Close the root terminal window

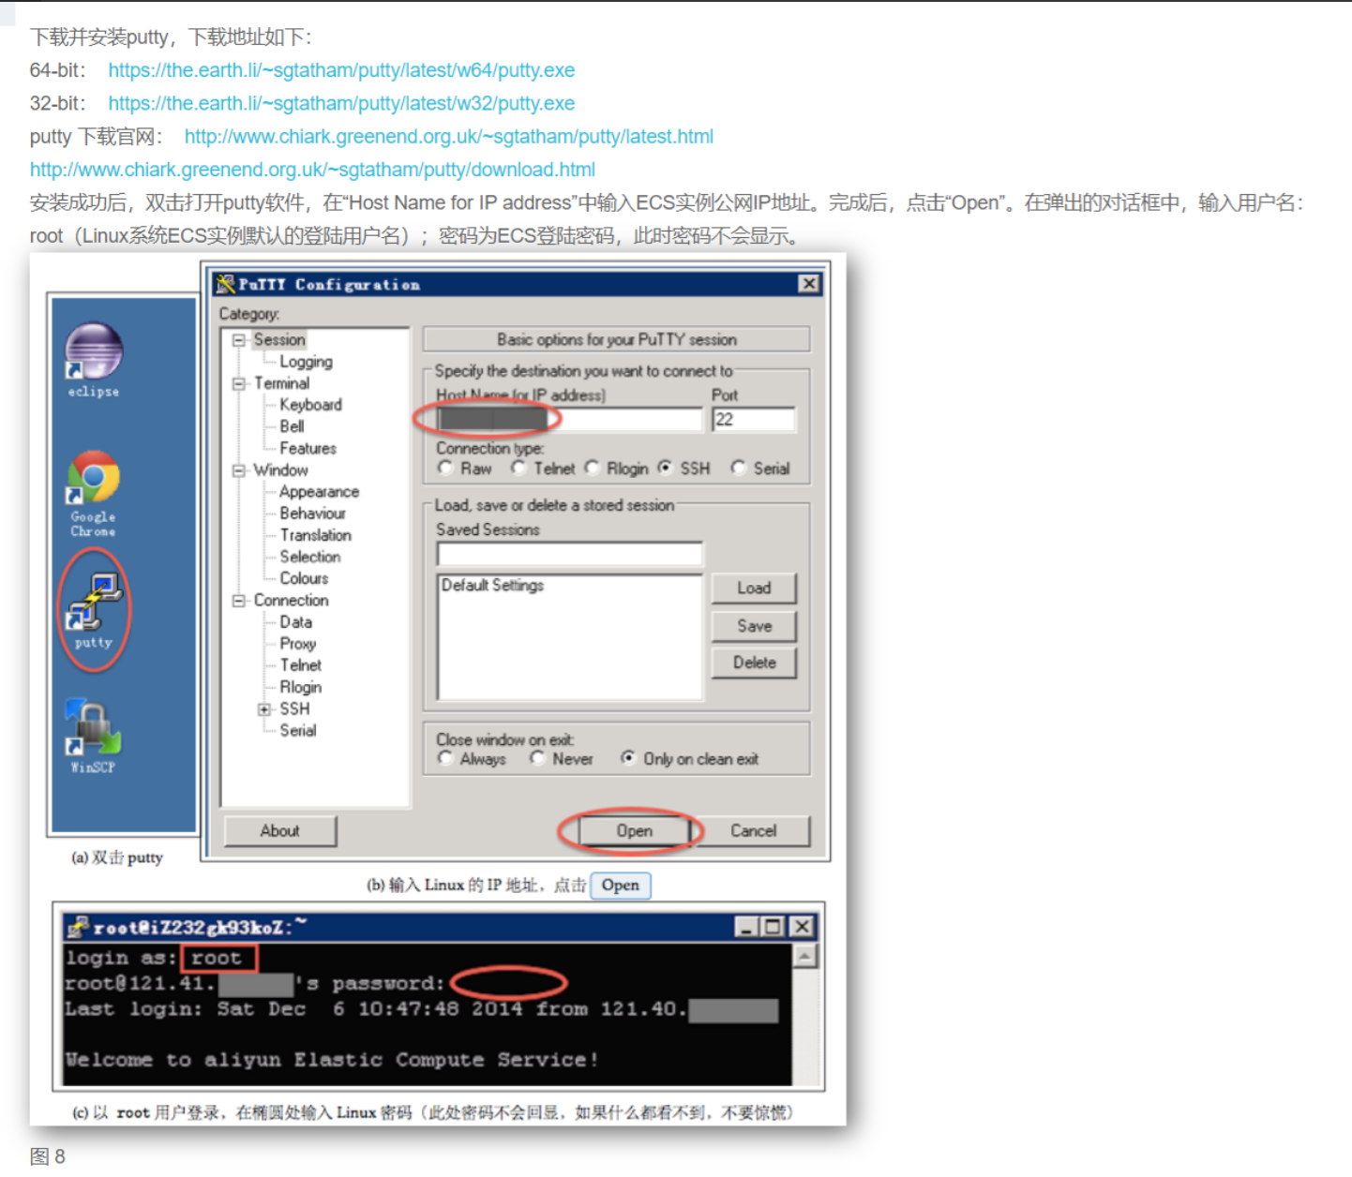802,927
